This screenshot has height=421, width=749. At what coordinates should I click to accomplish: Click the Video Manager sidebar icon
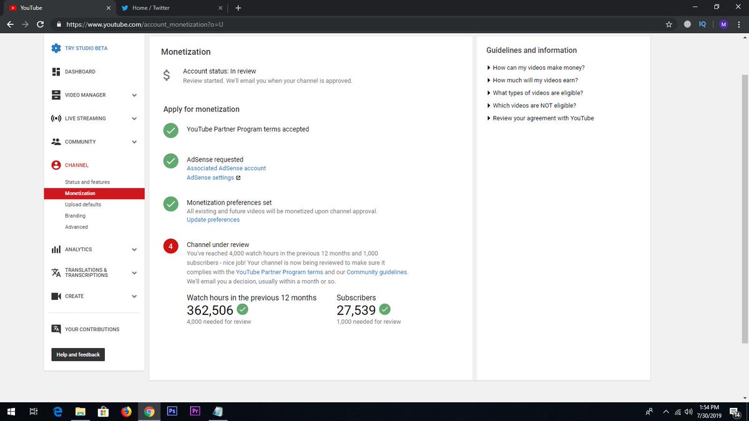(56, 95)
